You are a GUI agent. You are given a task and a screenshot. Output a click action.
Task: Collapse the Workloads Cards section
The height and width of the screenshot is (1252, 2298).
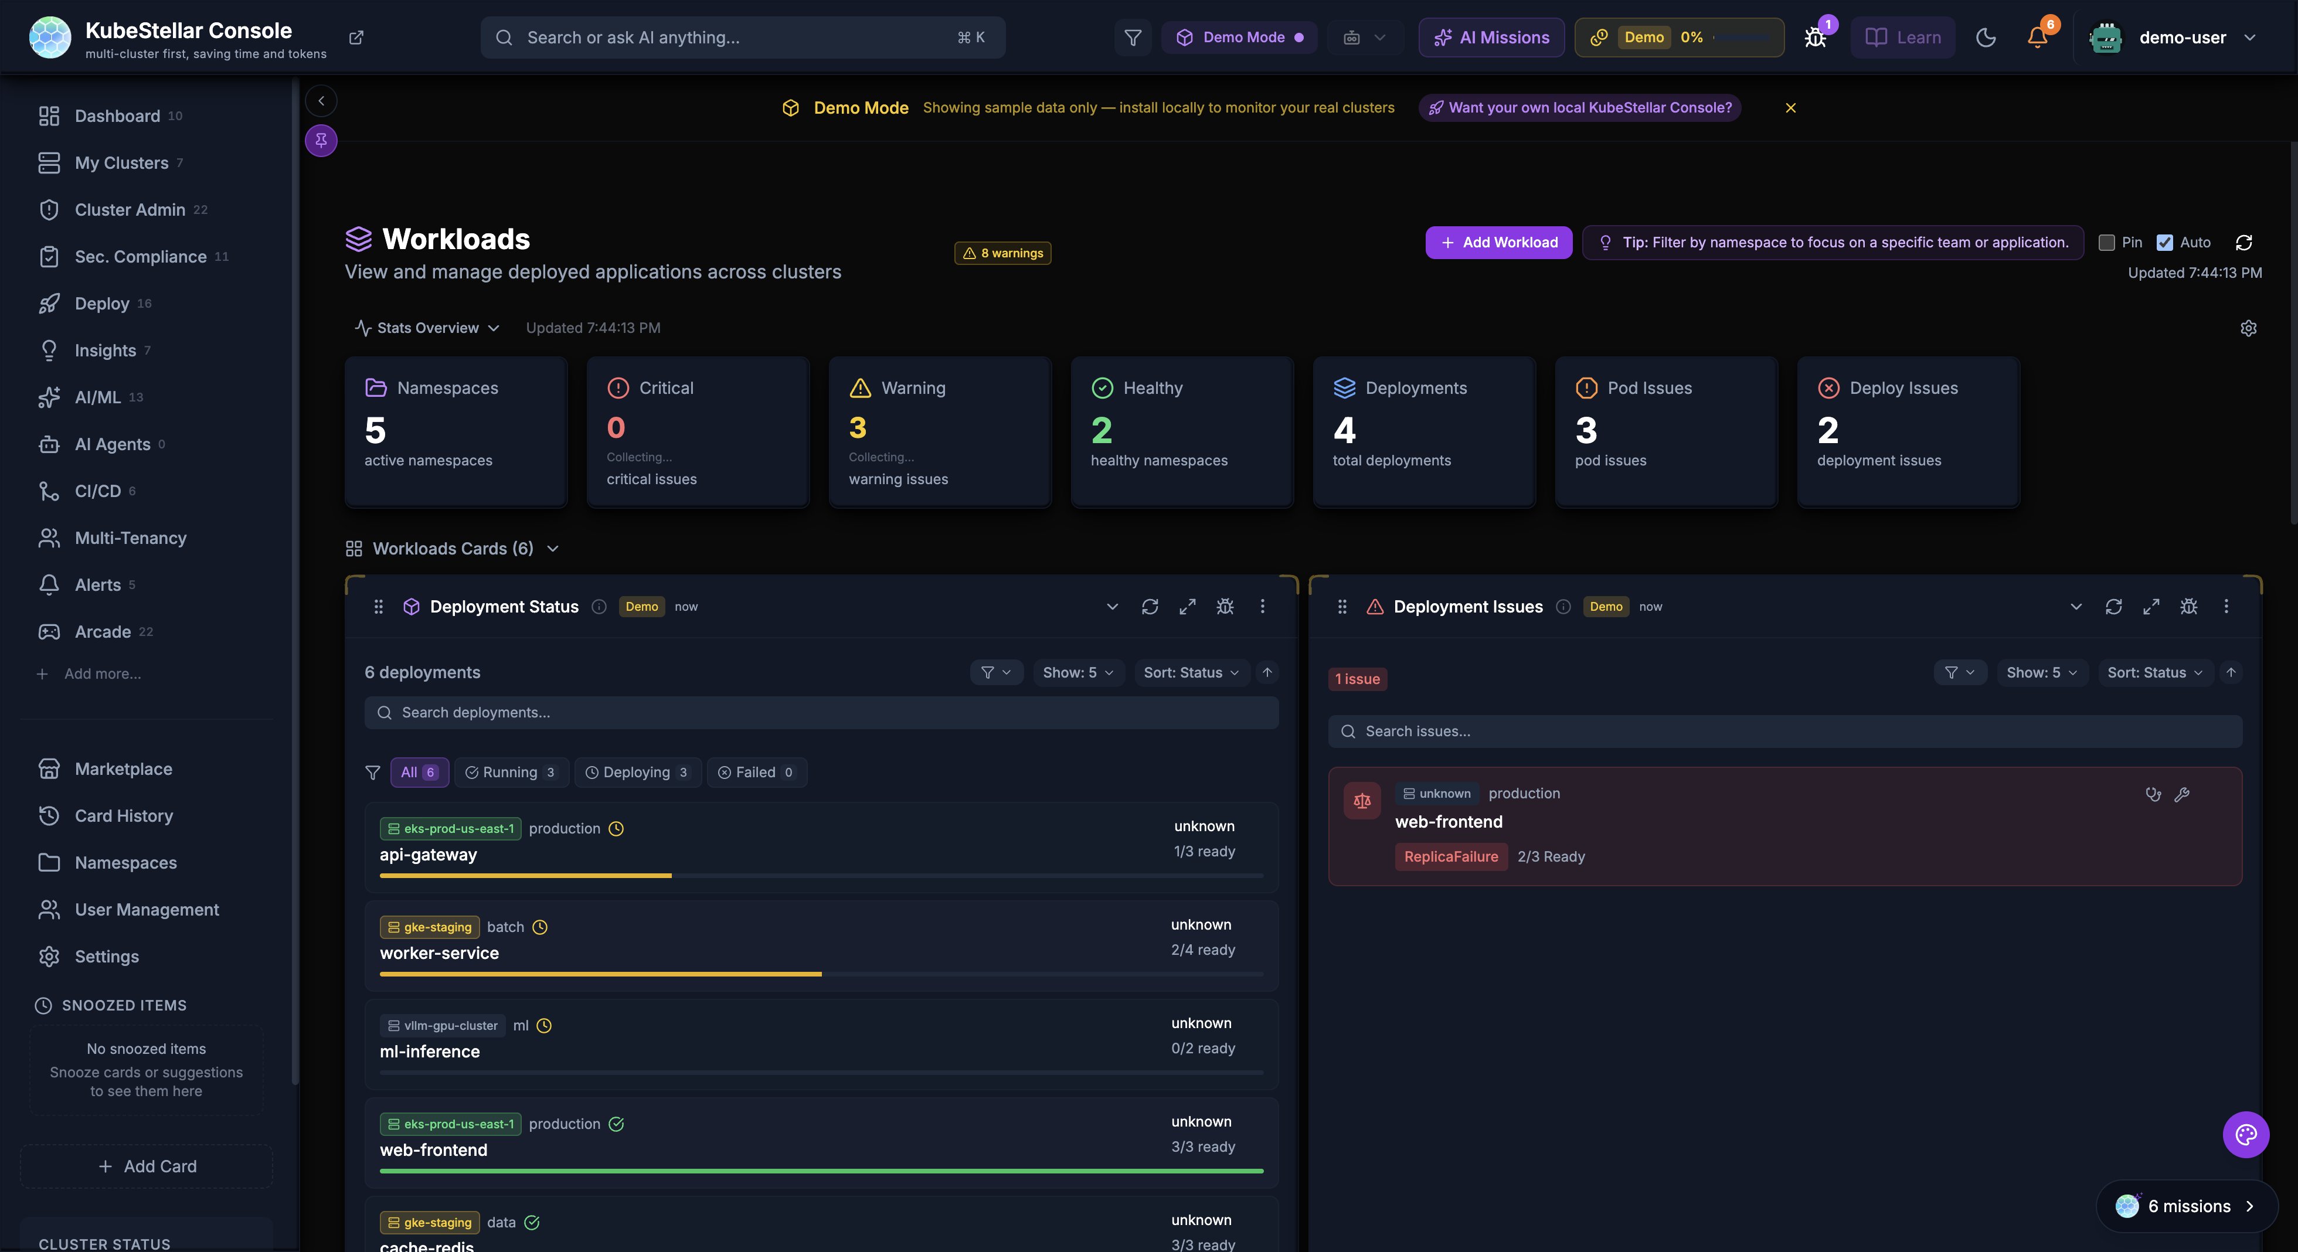(552, 549)
